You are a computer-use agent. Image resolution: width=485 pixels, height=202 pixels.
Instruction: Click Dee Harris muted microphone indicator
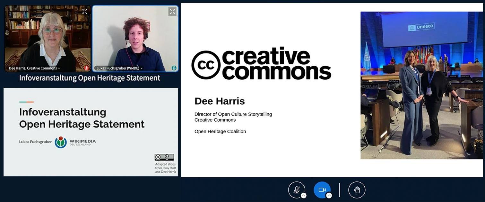[86, 68]
